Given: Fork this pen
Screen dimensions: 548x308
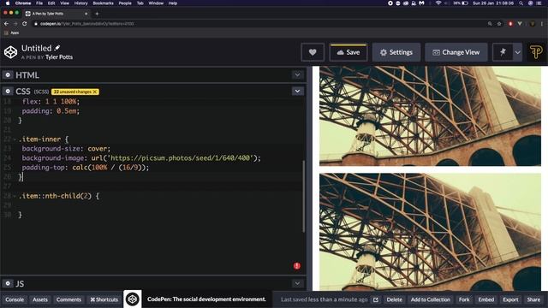Looking at the screenshot, I should (464, 299).
